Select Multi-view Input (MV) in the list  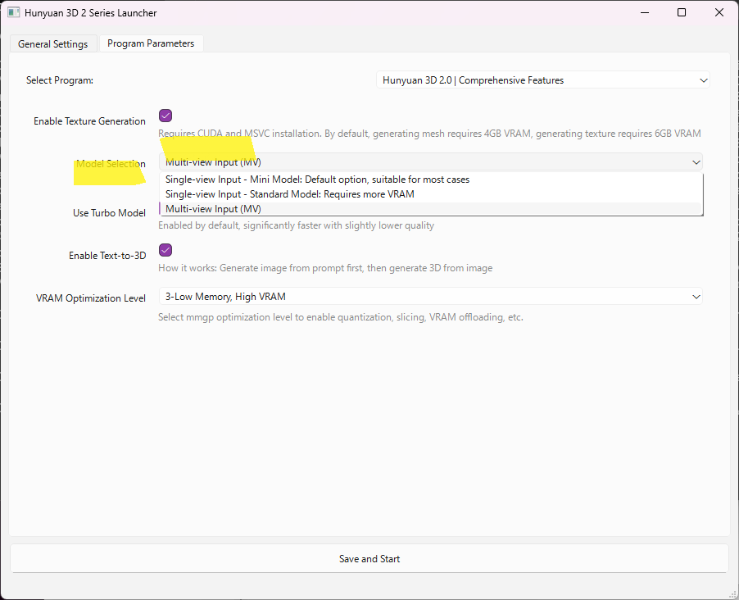click(x=213, y=209)
